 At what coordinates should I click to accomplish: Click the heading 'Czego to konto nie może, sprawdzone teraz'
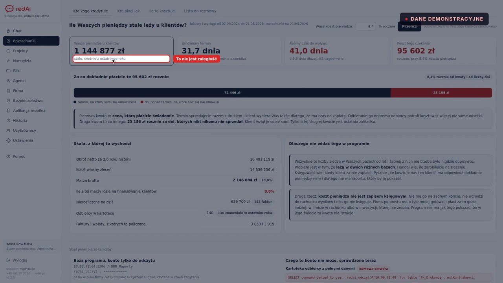point(331,260)
